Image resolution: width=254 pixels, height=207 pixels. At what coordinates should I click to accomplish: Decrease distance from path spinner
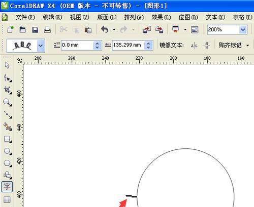pos(97,48)
